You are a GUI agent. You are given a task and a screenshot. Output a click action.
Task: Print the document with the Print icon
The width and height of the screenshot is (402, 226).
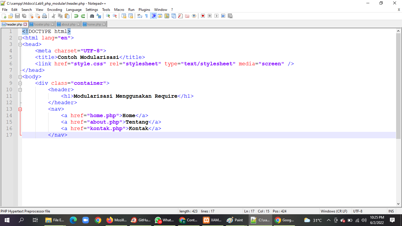click(44, 16)
